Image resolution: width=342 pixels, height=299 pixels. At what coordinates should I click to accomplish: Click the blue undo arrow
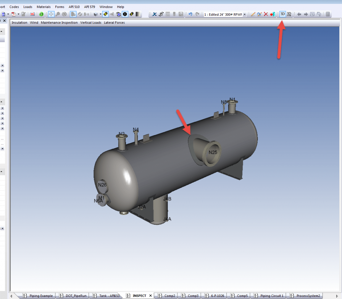[190, 14]
